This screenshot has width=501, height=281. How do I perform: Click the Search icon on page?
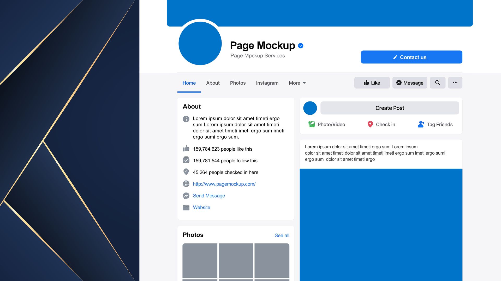pyautogui.click(x=437, y=82)
